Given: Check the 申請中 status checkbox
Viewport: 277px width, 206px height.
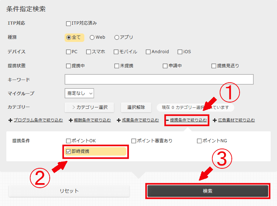Looking at the screenshot, I should point(165,66).
